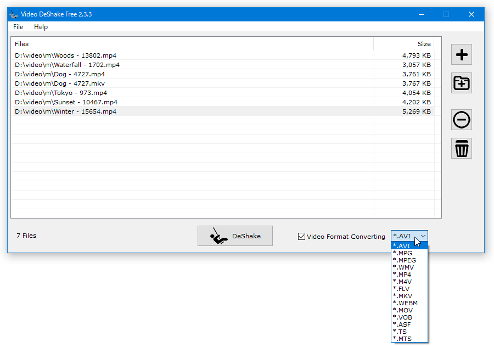
Task: Select the Sunset - 10467.mp4 file row
Action: 223,102
